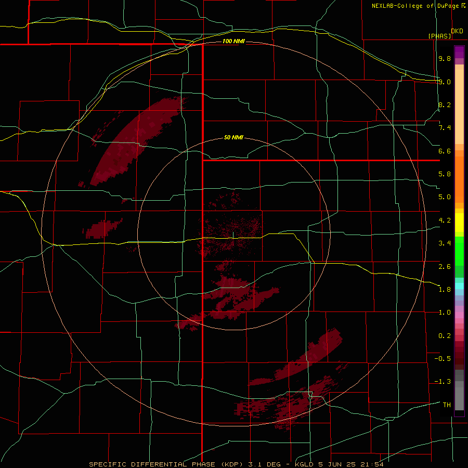Click the 50 NMI range ring label
Screen dimensions: 468x468
pyautogui.click(x=233, y=138)
